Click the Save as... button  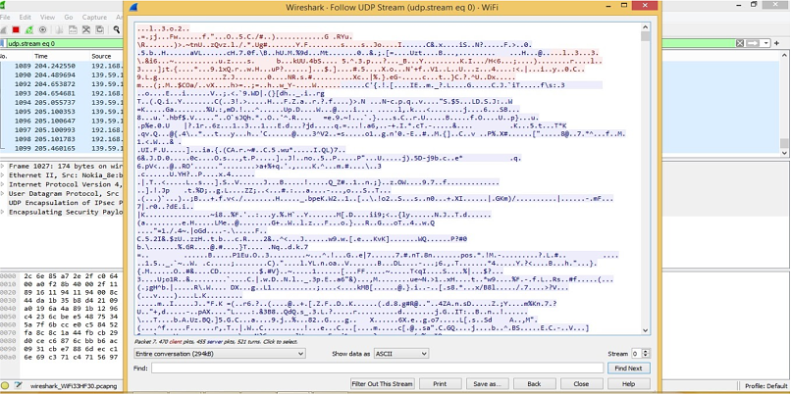click(x=488, y=384)
